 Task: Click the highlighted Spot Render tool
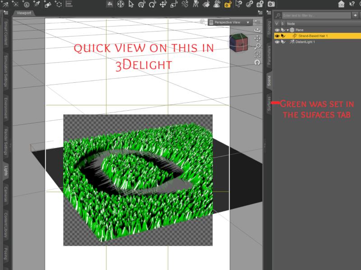pyautogui.click(x=228, y=4)
